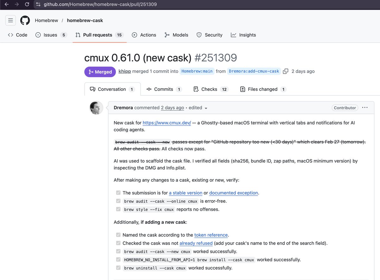Copy the head branch name icon
Viewport: 380px width, 280px height.
click(x=286, y=71)
